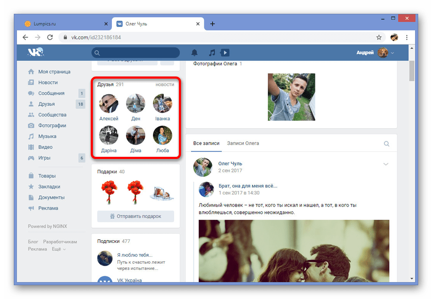
Task: Open post author Олег Чуль link
Action: click(x=230, y=163)
